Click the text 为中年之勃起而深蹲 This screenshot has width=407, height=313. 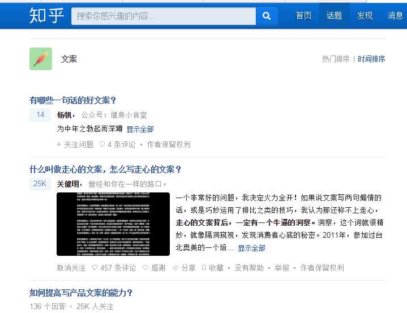89,128
